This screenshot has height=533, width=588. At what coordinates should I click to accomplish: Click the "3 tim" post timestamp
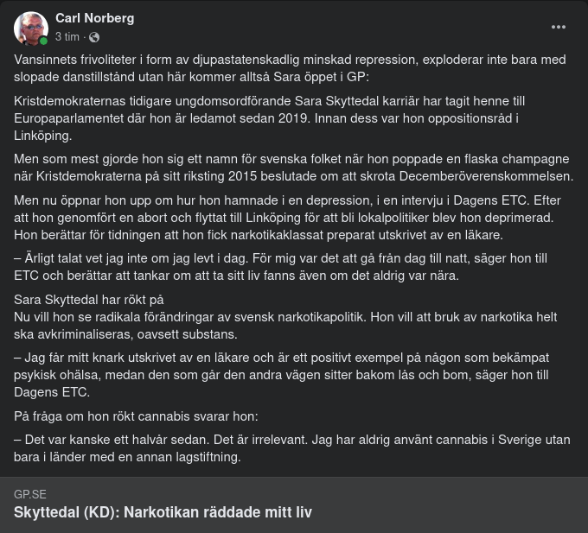[x=67, y=37]
